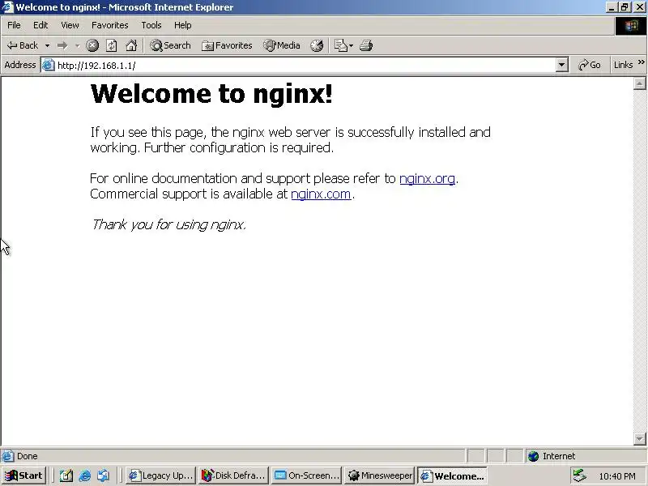This screenshot has width=648, height=486.
Task: Open the Media pane
Action: (282, 45)
